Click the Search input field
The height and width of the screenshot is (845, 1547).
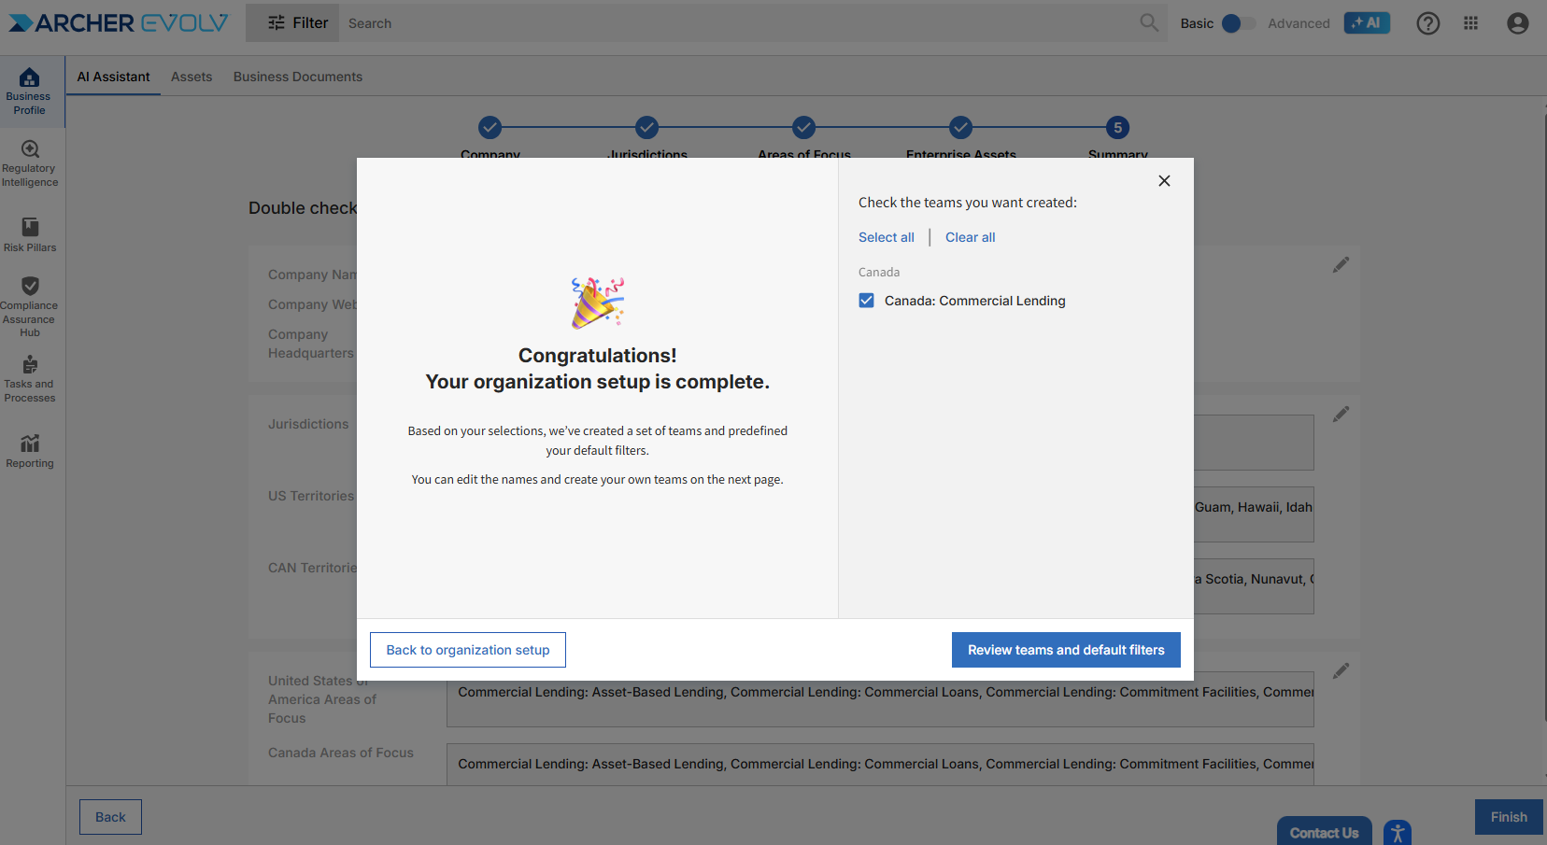(738, 23)
